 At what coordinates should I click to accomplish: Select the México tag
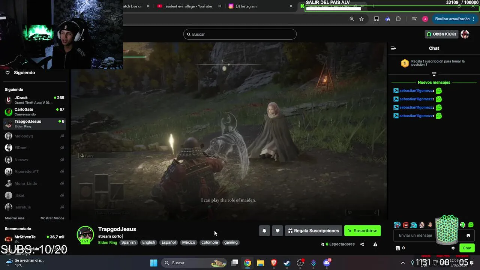click(189, 242)
